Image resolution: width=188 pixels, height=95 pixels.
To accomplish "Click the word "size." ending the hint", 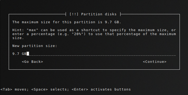I will [x=18, y=38].
